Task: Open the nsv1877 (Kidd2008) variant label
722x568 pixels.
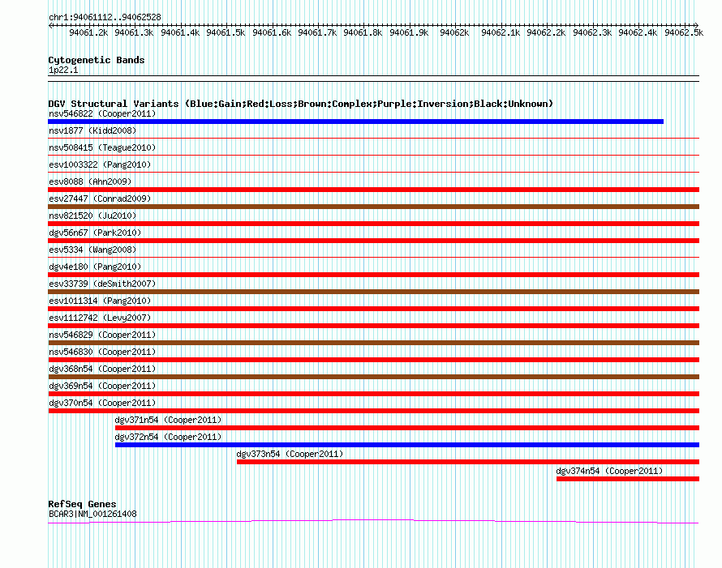Action: click(x=92, y=130)
